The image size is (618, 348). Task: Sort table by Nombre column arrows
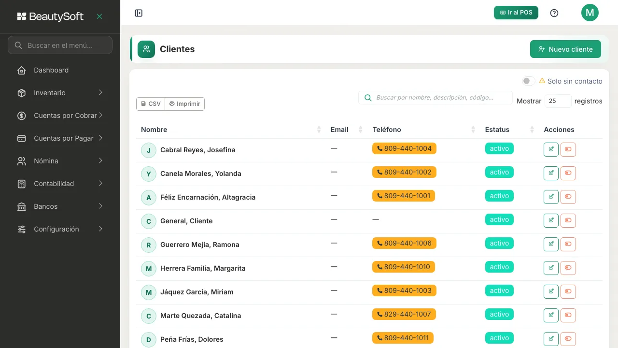pyautogui.click(x=319, y=130)
